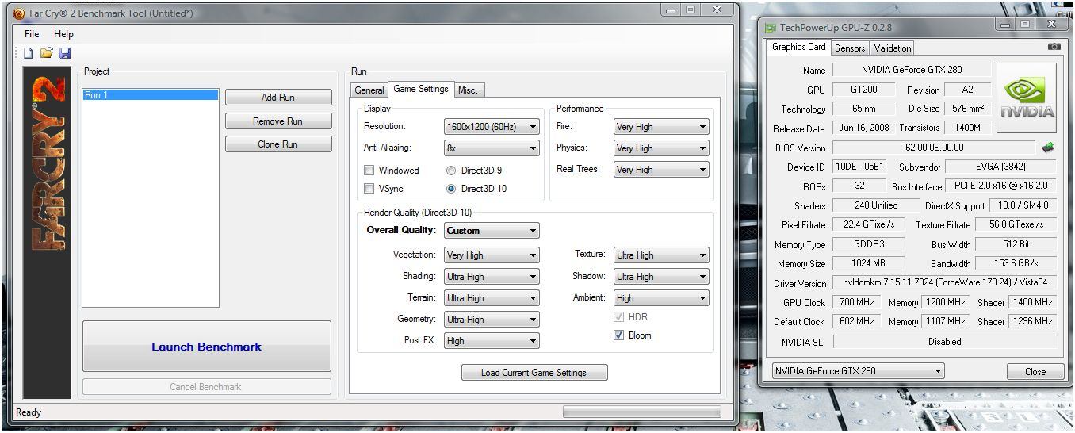Click the NVIDIA SLI Disabled field
The height and width of the screenshot is (433, 1075).
(945, 342)
